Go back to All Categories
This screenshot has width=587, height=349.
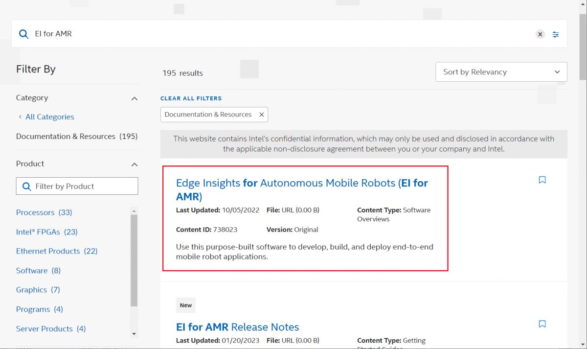click(x=49, y=117)
